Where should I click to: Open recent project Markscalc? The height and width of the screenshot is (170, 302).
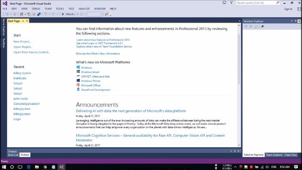coord(20,78)
